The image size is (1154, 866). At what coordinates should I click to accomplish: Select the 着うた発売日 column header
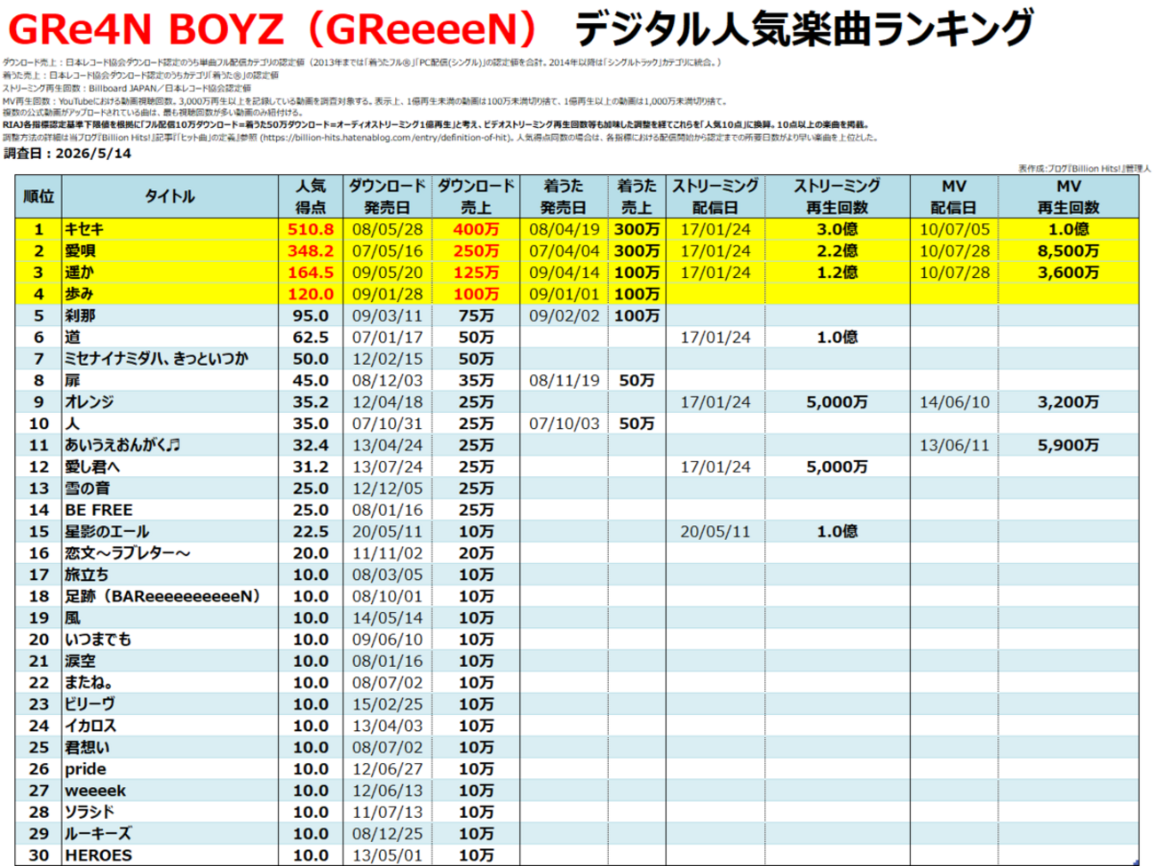pos(564,196)
